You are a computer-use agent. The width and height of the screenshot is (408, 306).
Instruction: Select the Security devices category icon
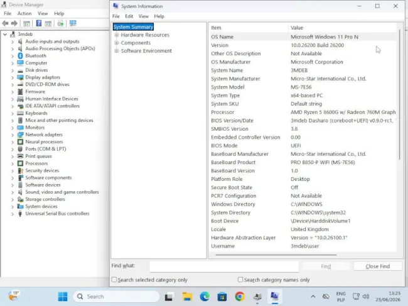20,170
